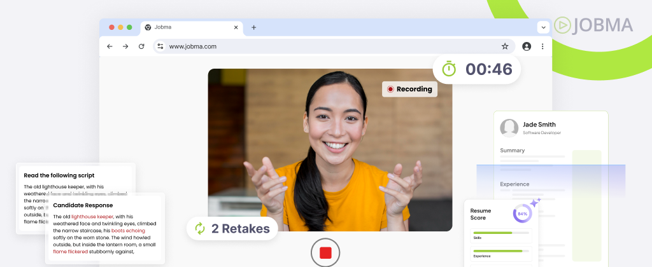The height and width of the screenshot is (267, 652).
Task: Click the Jade Smith name
Action: point(539,124)
